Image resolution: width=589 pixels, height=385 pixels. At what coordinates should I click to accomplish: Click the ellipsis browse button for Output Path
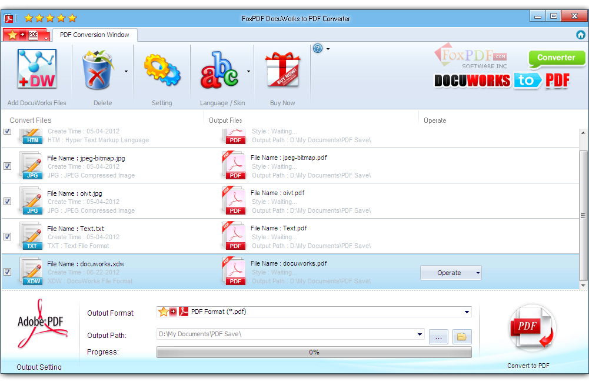click(x=439, y=337)
